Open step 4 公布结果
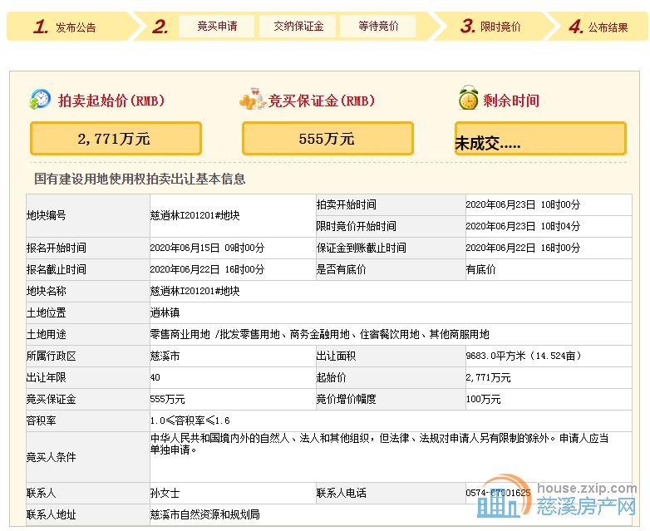 click(598, 27)
